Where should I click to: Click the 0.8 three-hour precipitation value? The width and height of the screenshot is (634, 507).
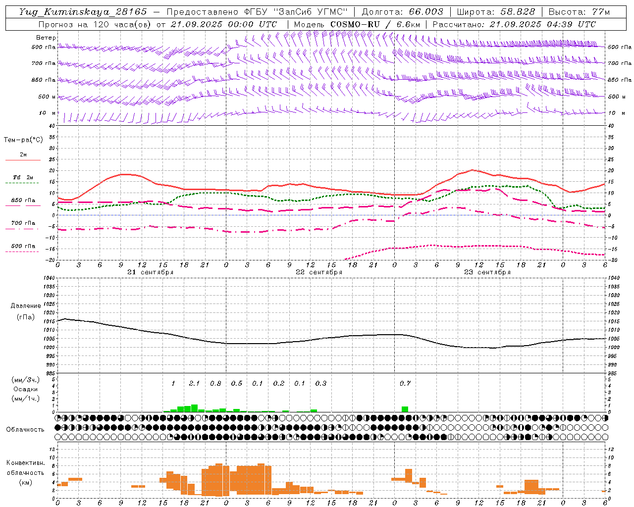[215, 383]
